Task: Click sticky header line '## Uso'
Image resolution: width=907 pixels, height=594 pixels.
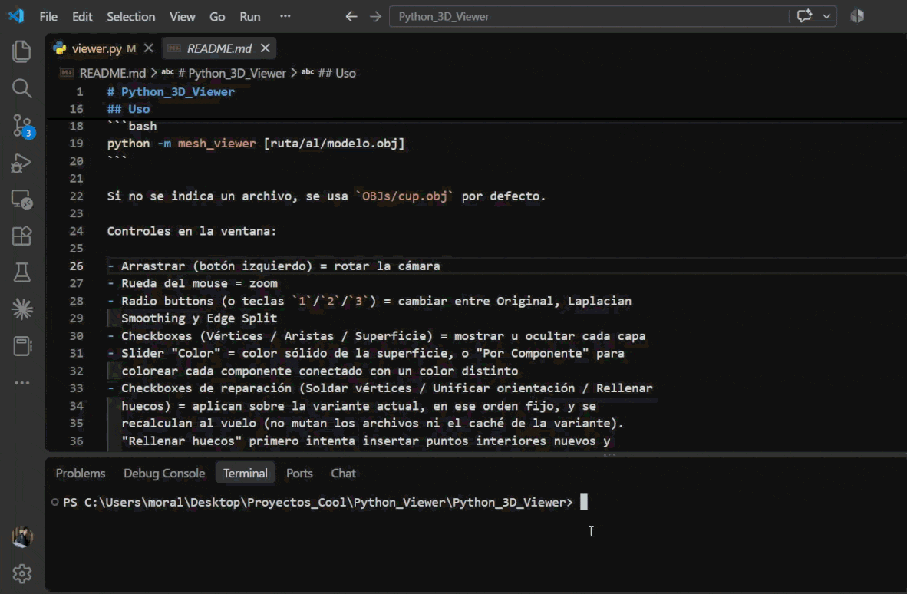Action: tap(128, 109)
